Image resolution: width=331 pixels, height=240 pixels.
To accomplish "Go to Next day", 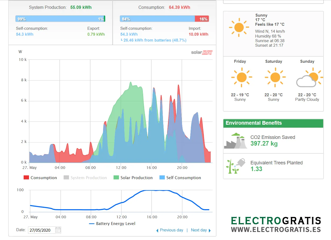I will coord(201,230).
